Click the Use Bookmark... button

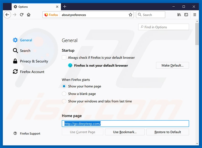pyautogui.click(x=125, y=132)
